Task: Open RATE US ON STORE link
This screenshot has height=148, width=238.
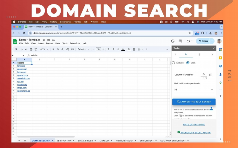Action: tap(194, 125)
